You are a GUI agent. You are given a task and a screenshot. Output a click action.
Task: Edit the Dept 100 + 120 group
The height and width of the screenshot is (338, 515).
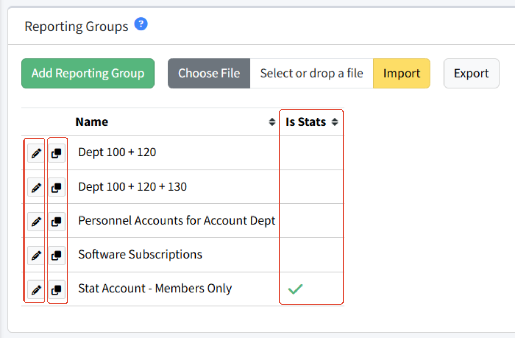36,153
